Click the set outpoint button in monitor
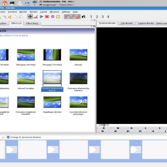167x167 pixels. [115, 131]
